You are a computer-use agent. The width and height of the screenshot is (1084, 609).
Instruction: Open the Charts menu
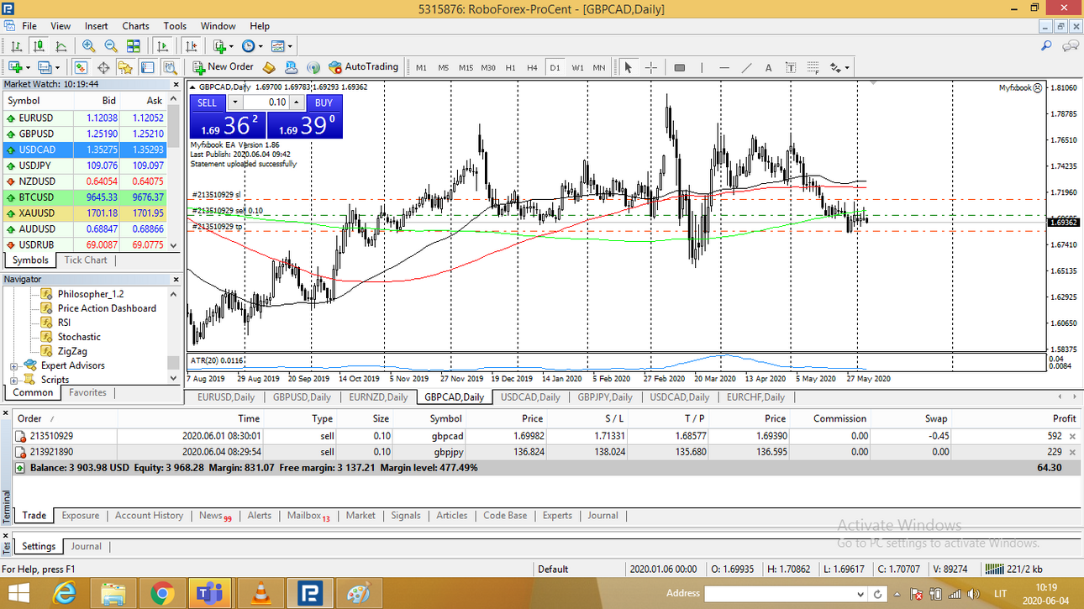[136, 26]
